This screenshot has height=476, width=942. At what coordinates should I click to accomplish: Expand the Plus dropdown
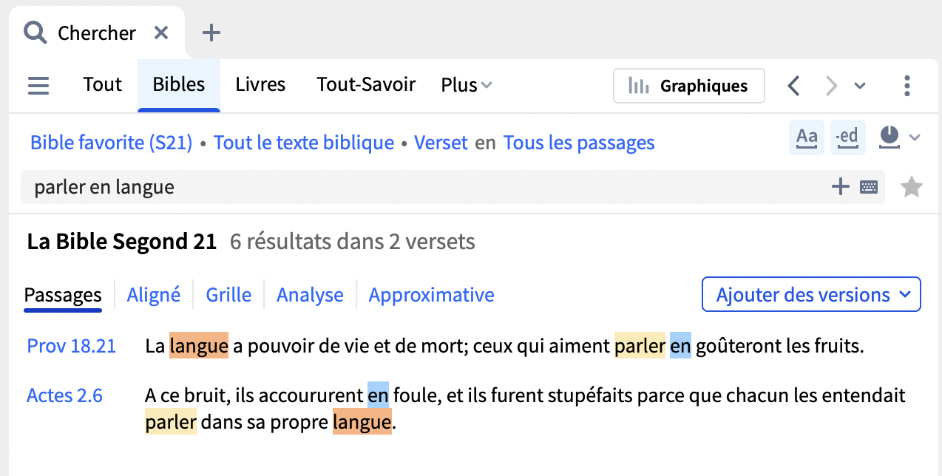click(467, 85)
